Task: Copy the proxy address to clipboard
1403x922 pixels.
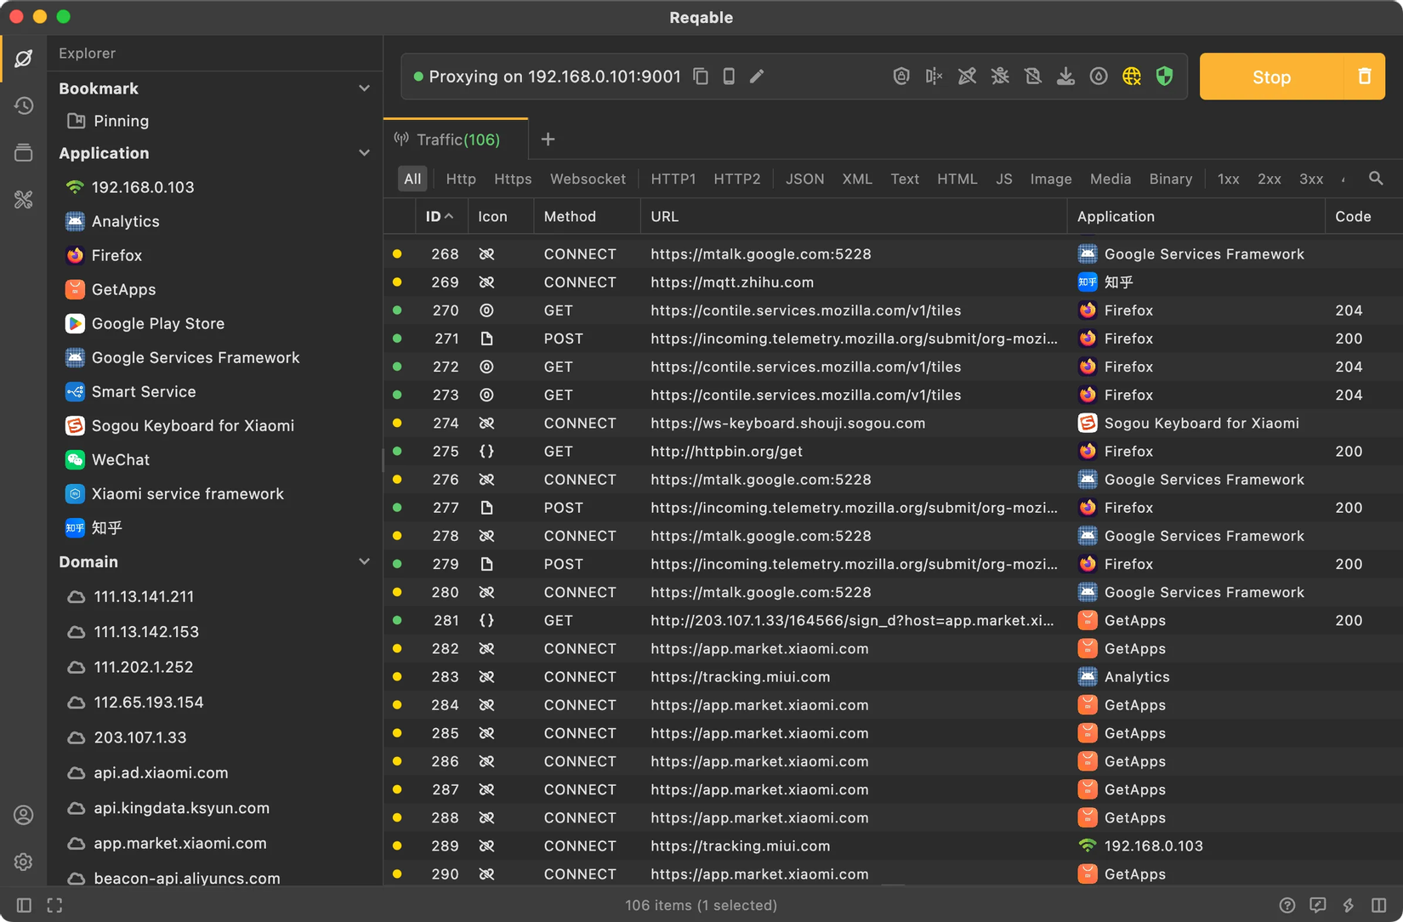Action: (701, 77)
